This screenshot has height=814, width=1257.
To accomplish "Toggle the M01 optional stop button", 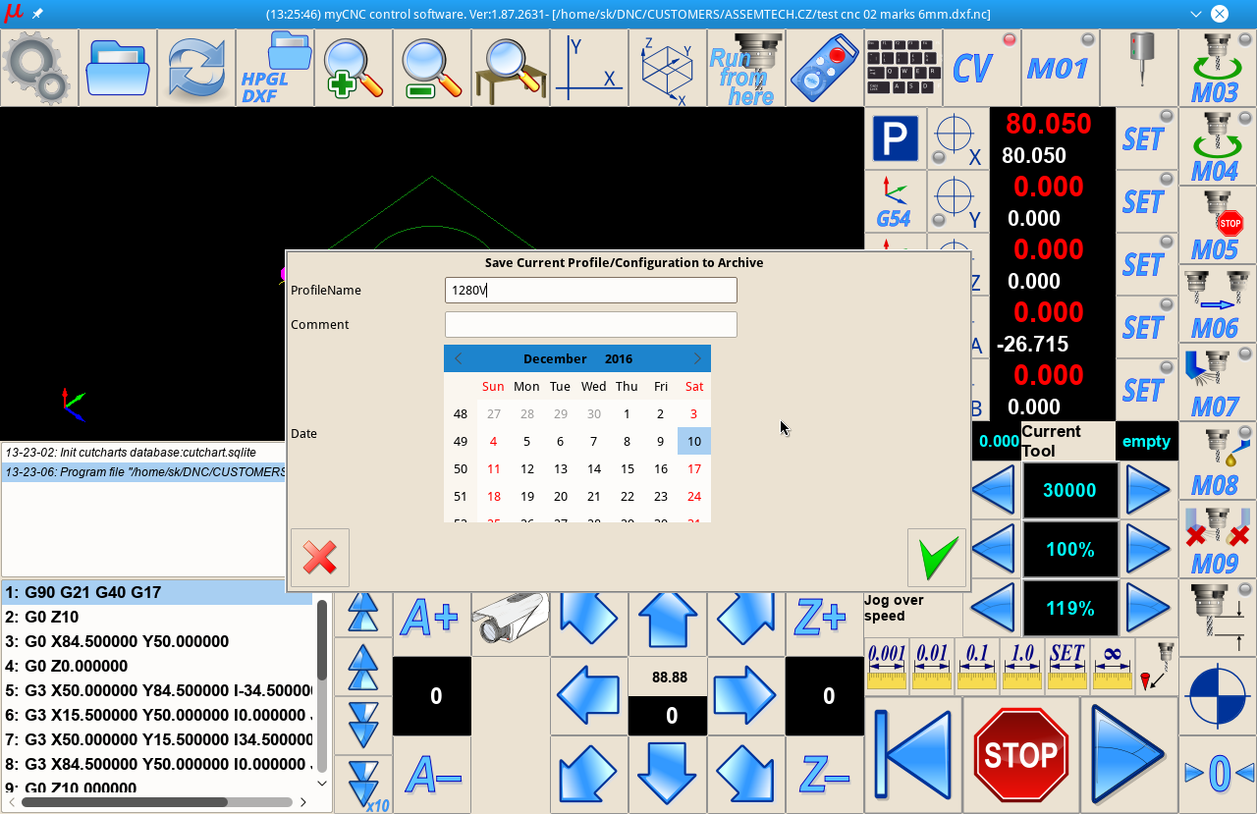I will (1060, 67).
